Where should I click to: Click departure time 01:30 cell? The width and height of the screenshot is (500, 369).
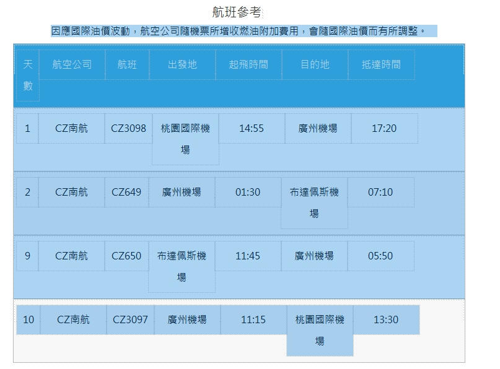tap(248, 192)
